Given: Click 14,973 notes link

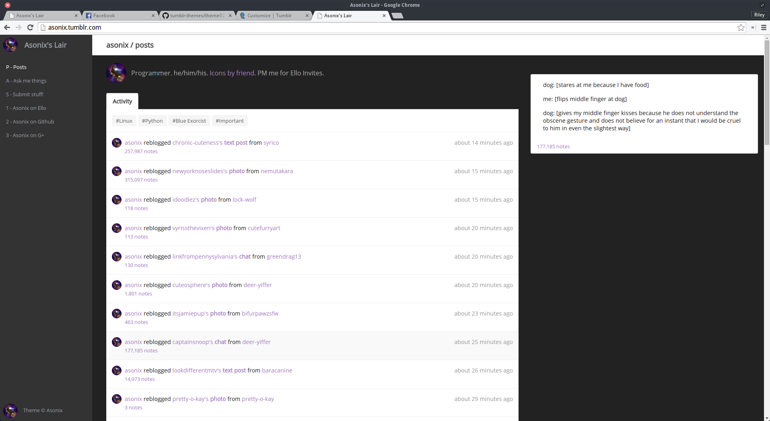Looking at the screenshot, I should tap(140, 379).
